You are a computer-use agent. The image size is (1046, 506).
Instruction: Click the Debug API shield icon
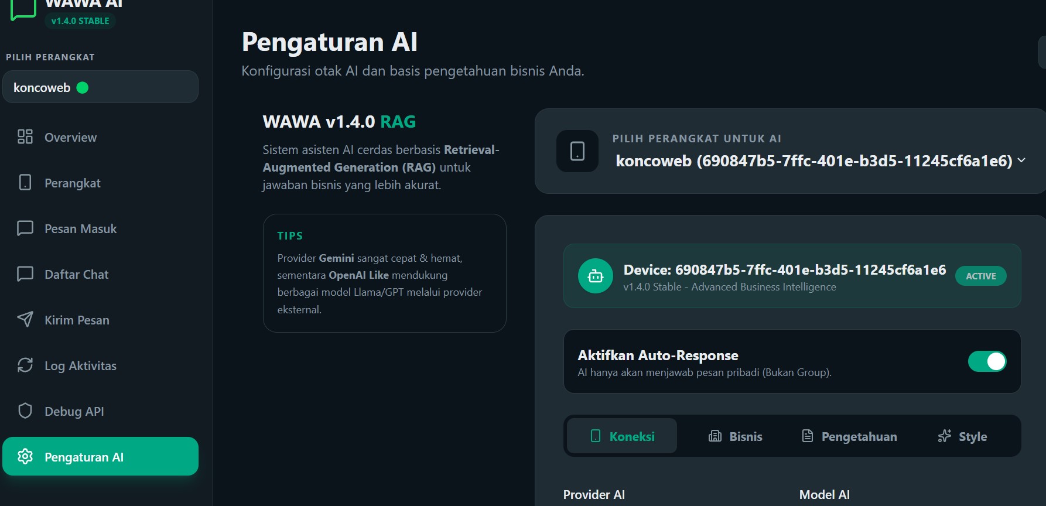click(x=25, y=411)
